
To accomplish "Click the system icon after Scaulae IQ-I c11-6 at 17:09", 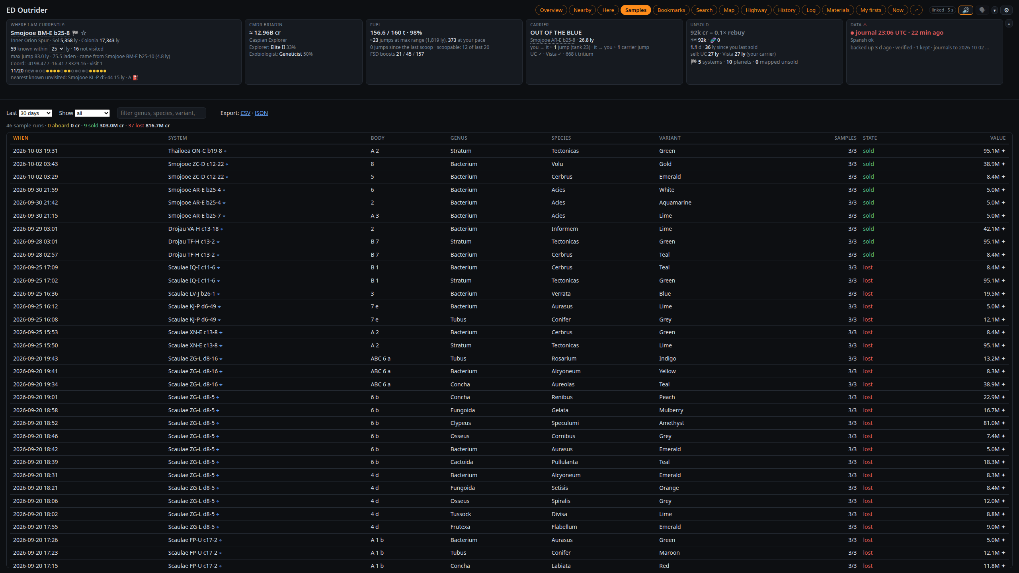I will click(x=219, y=268).
